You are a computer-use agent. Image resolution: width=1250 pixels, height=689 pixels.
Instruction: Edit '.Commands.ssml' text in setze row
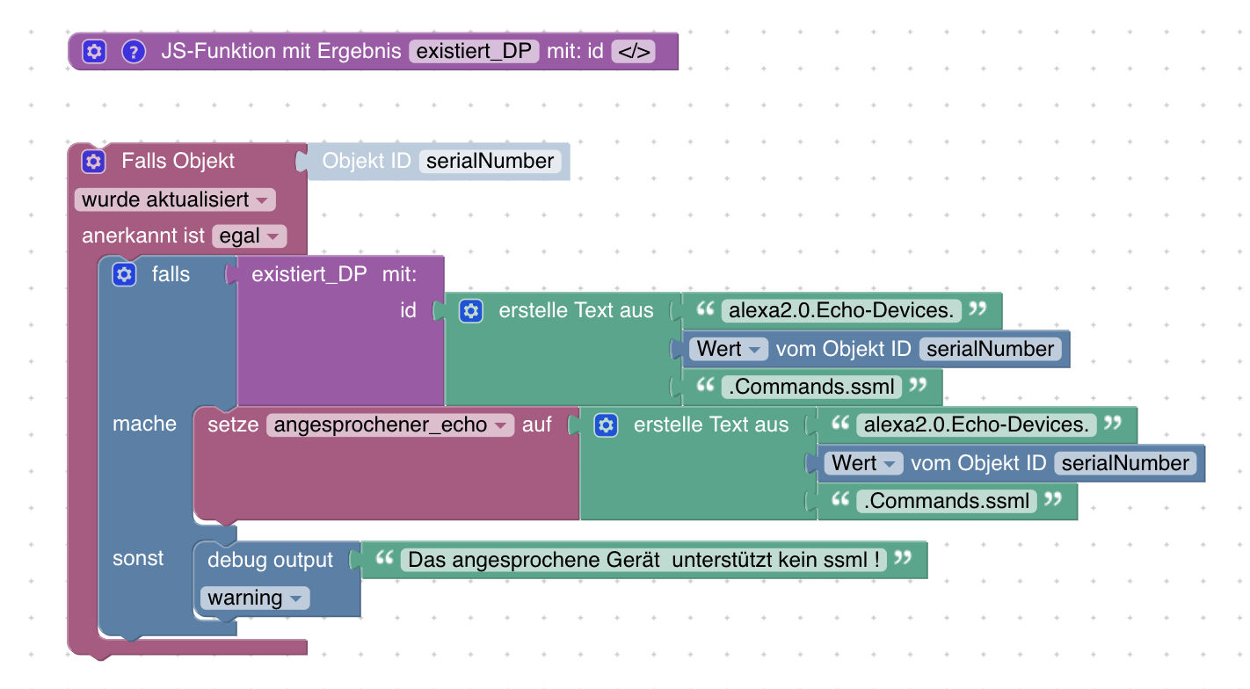[947, 501]
